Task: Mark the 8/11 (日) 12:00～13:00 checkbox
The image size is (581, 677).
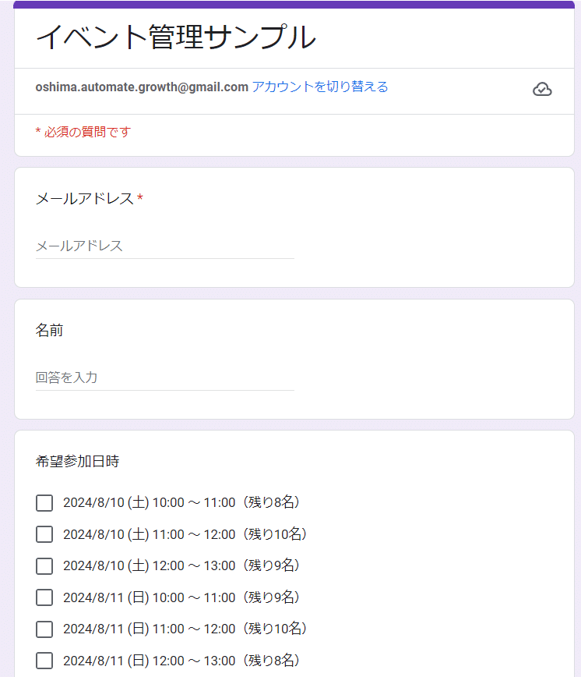Action: 44,661
